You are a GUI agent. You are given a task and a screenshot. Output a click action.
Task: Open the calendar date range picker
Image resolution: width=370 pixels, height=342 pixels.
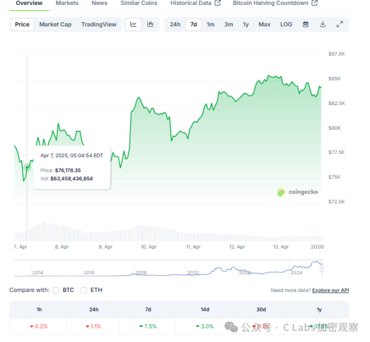point(306,24)
